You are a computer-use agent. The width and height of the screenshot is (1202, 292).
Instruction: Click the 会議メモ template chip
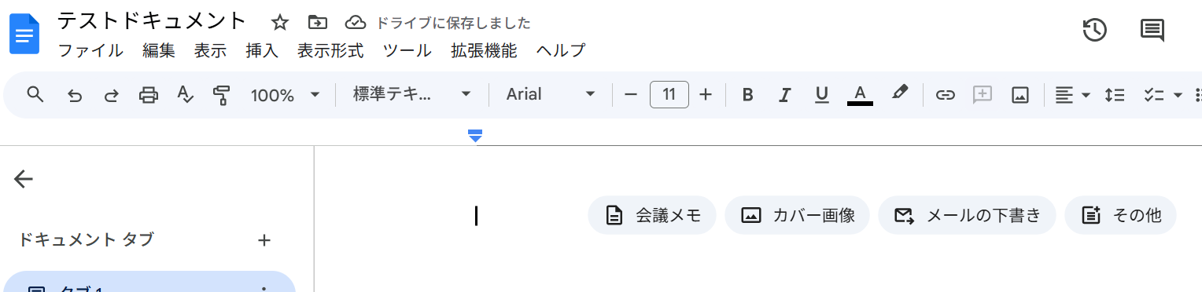point(652,215)
